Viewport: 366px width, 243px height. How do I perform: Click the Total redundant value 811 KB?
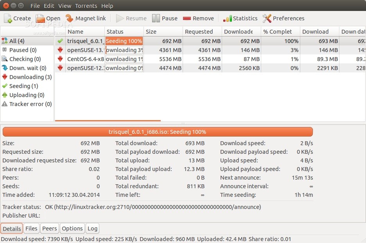click(x=196, y=186)
